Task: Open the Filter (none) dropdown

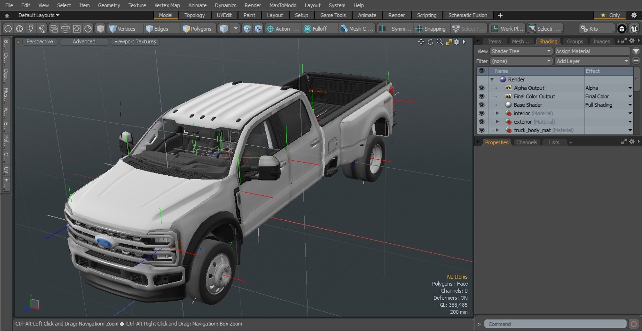Action: (521, 61)
